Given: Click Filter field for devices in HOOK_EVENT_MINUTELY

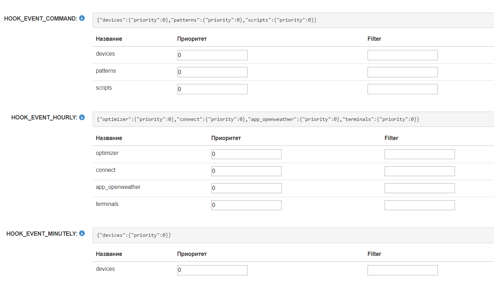Looking at the screenshot, I should pyautogui.click(x=402, y=270).
